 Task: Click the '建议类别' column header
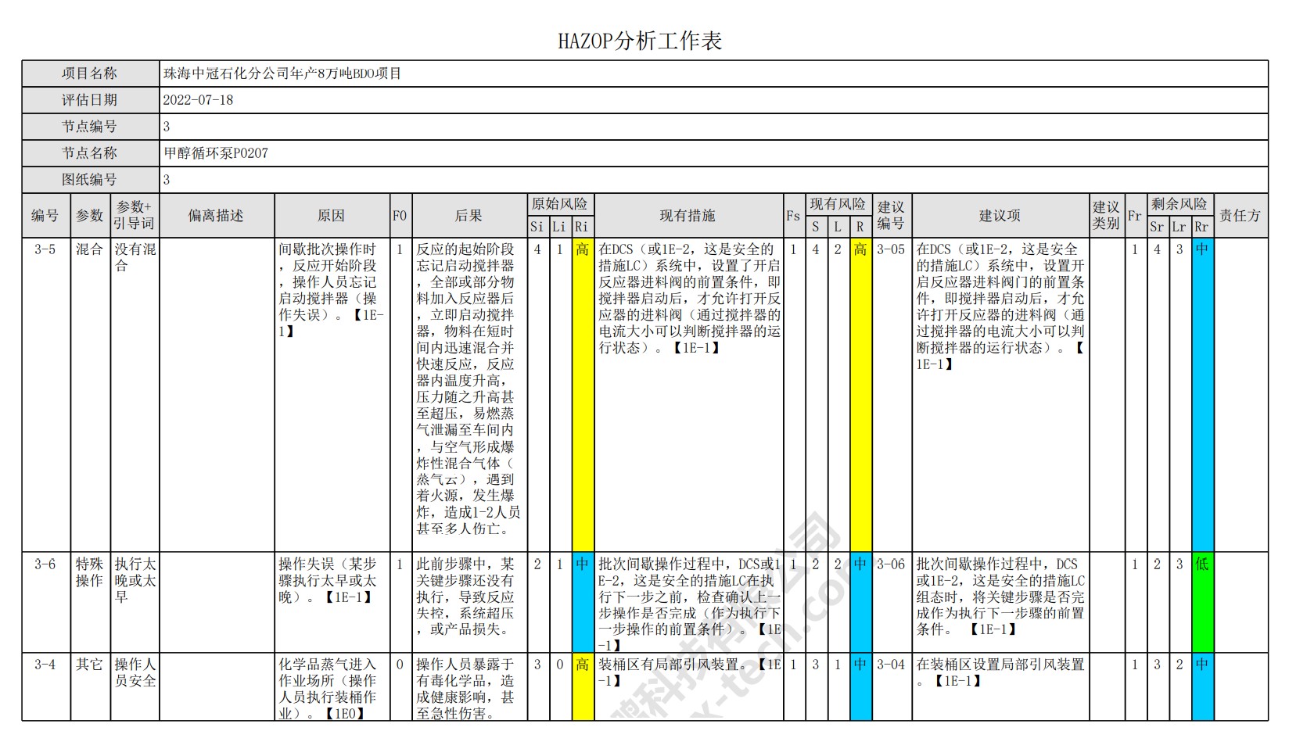(1107, 216)
